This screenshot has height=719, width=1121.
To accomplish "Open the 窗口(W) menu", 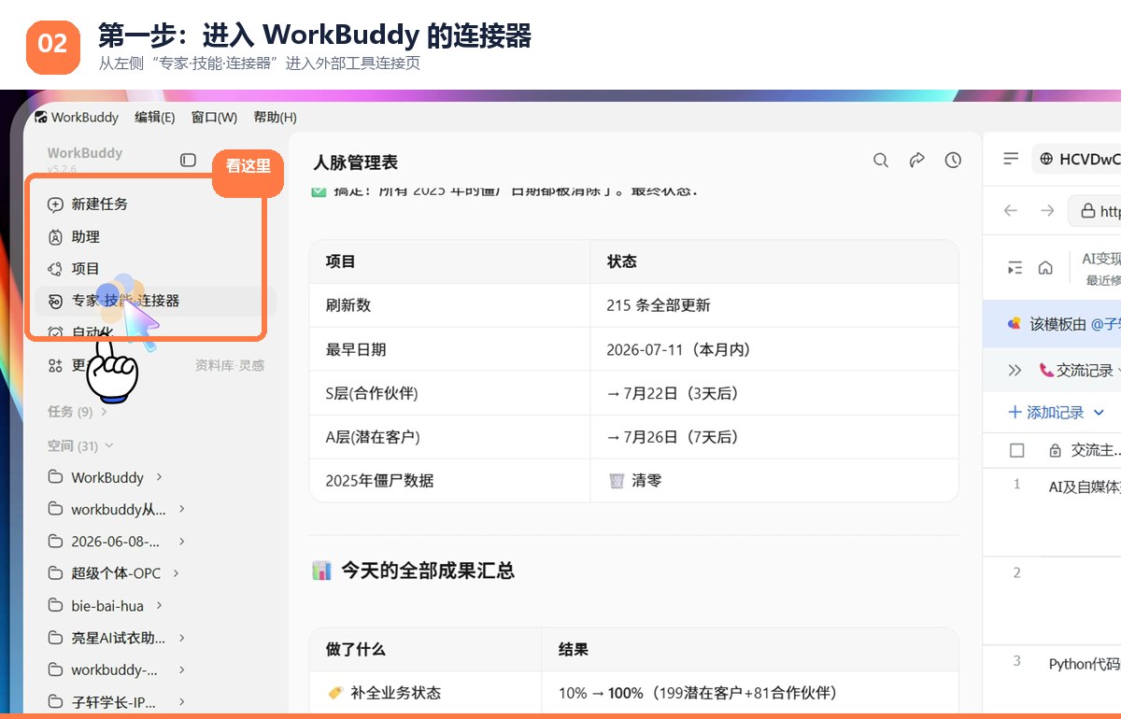I will (214, 118).
